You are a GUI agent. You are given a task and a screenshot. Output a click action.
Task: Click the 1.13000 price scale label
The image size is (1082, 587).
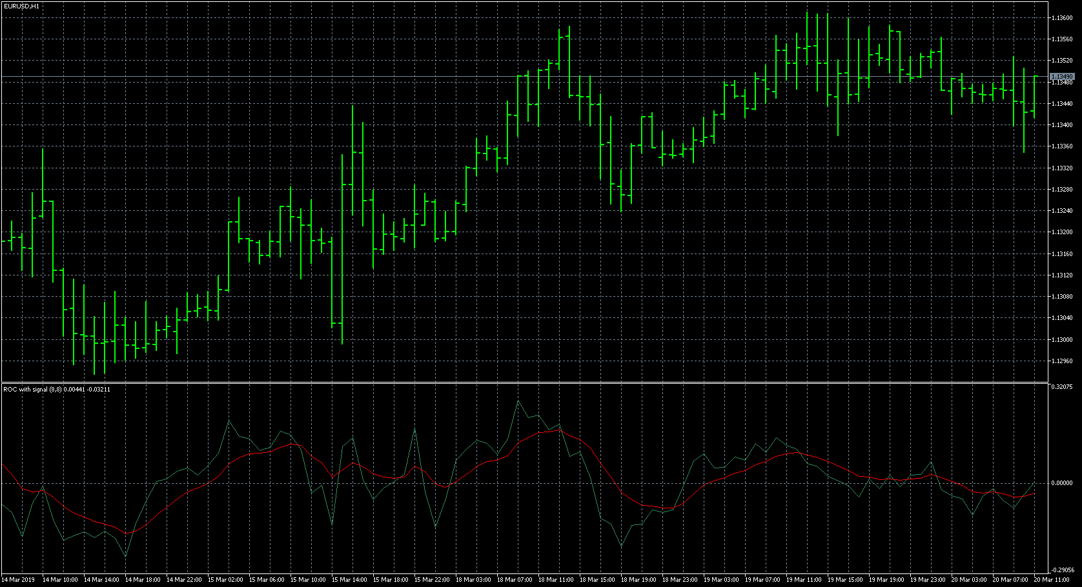[x=1062, y=340]
